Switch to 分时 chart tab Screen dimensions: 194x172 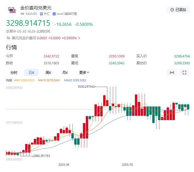click(x=14, y=73)
